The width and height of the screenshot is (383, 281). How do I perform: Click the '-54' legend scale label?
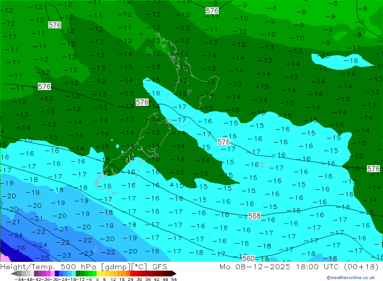[x=19, y=279]
